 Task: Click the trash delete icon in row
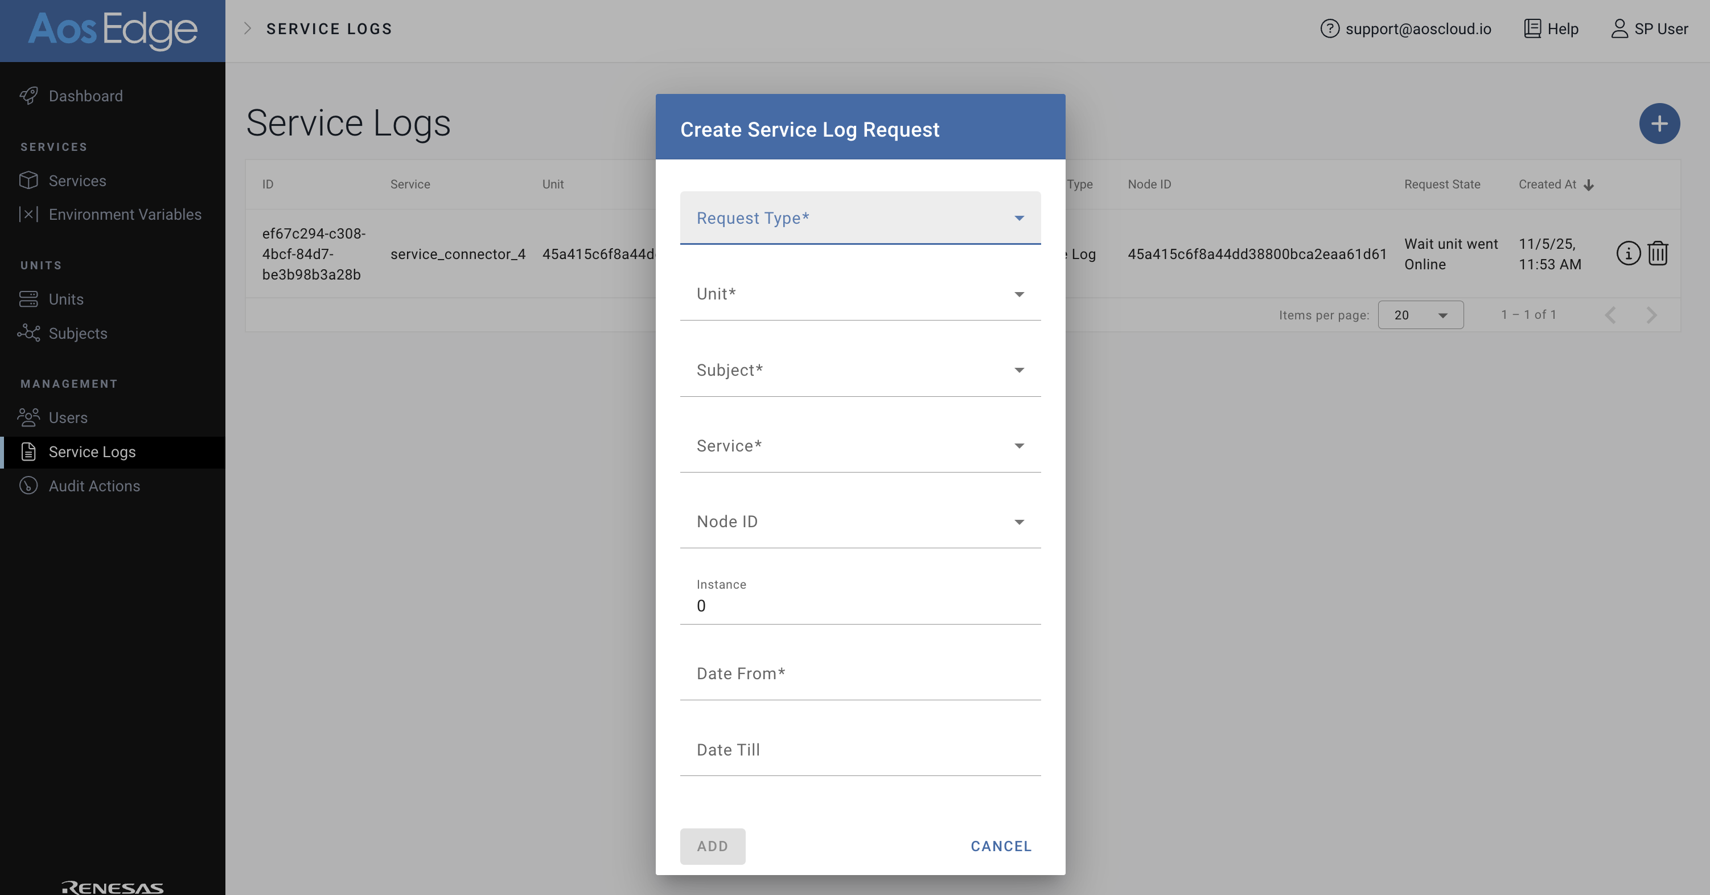pos(1658,253)
